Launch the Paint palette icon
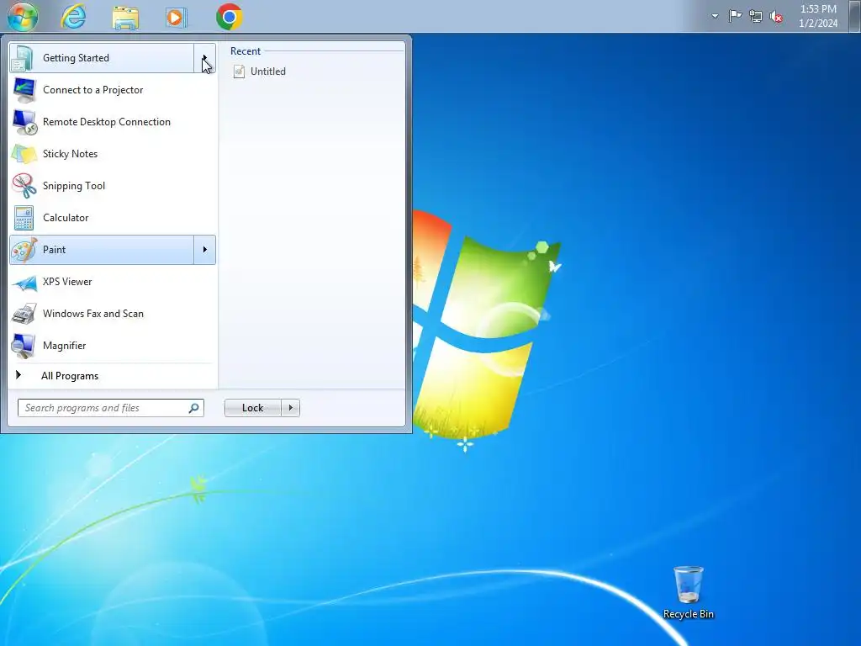 click(24, 250)
